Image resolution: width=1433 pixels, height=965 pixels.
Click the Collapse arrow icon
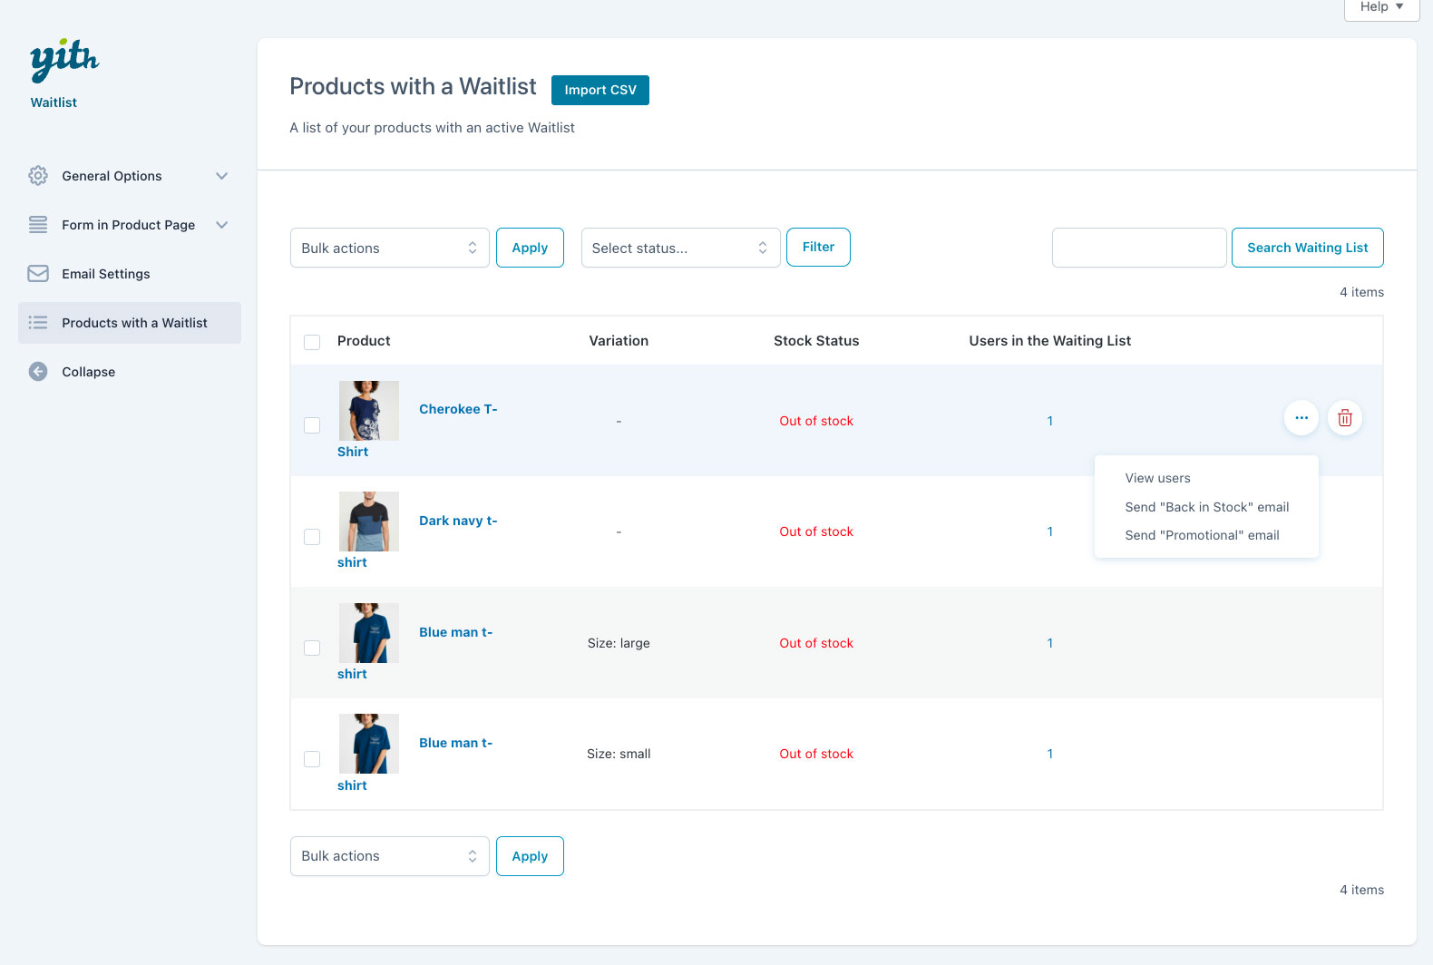pyautogui.click(x=38, y=372)
